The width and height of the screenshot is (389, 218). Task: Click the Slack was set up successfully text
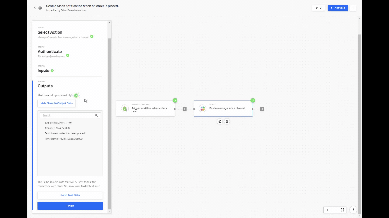(x=55, y=95)
